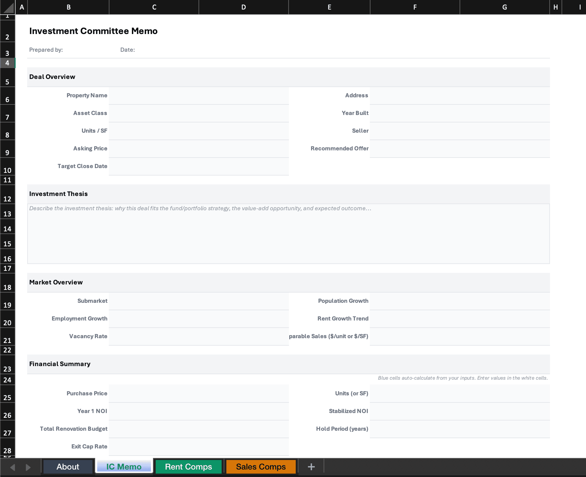Click the right sheet navigation arrow
The image size is (586, 477).
27,466
